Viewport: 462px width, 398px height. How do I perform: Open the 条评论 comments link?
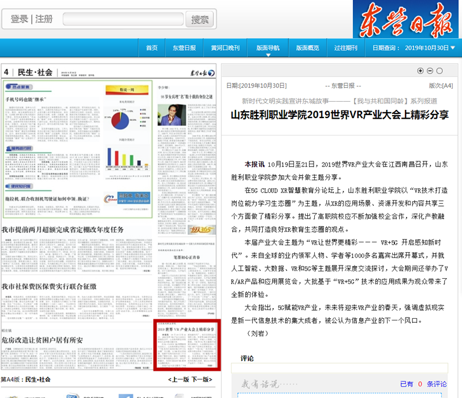pos(437,384)
